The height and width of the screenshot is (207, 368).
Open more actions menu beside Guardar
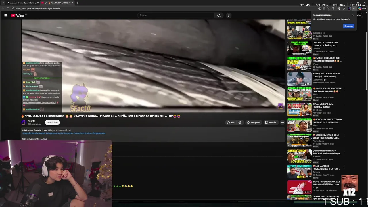coord(282,122)
